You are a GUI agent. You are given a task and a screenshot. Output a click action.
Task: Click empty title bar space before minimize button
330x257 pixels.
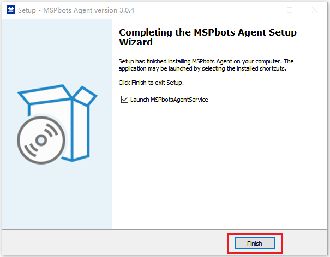[x=207, y=10]
